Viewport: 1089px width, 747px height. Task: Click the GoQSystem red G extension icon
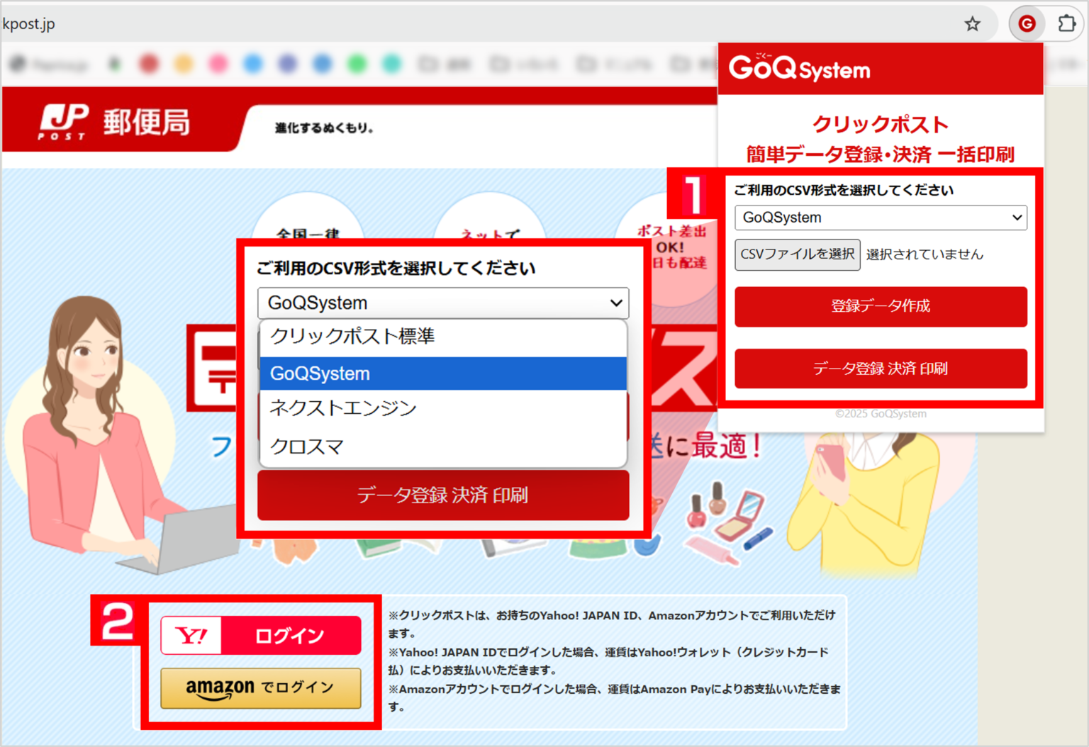1026,23
